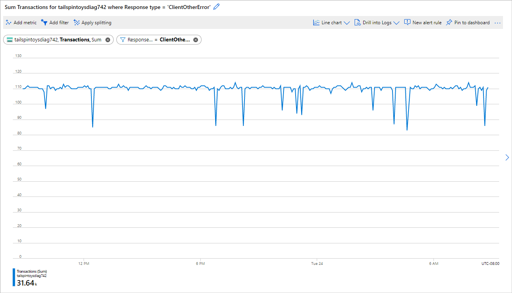Click the pencil edit title icon
Image resolution: width=512 pixels, height=293 pixels.
pos(216,7)
